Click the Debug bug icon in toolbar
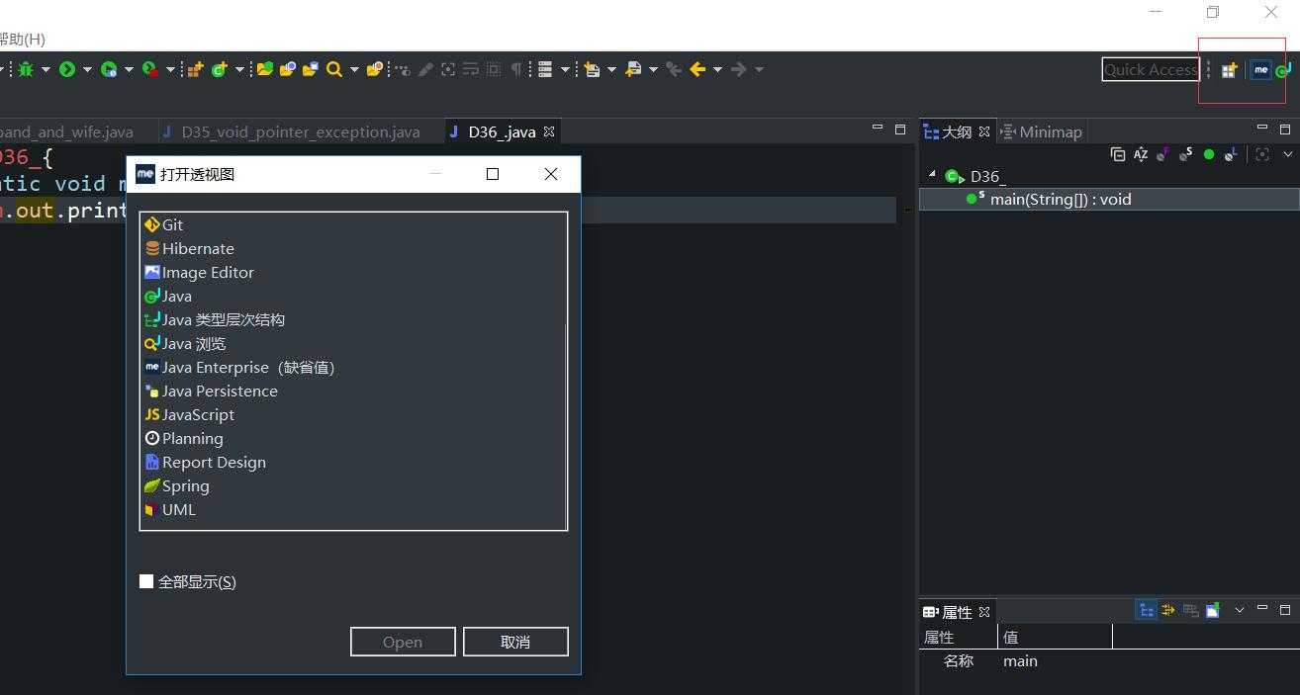Screen dimensions: 1300x695 pyautogui.click(x=26, y=69)
